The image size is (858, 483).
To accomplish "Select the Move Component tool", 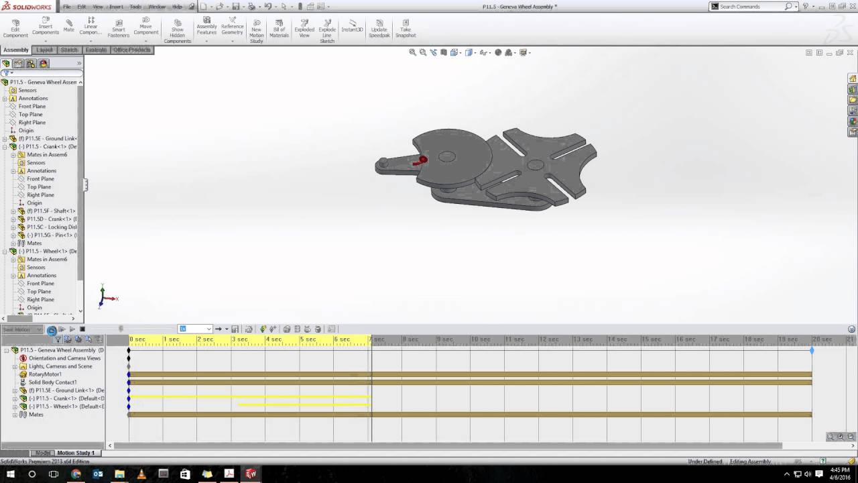I will pos(145,25).
